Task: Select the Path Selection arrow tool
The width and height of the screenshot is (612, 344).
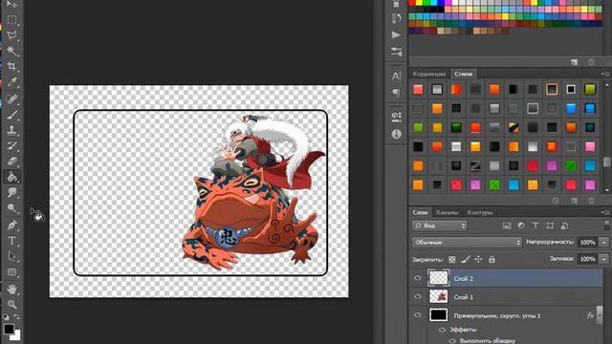Action: pyautogui.click(x=11, y=256)
